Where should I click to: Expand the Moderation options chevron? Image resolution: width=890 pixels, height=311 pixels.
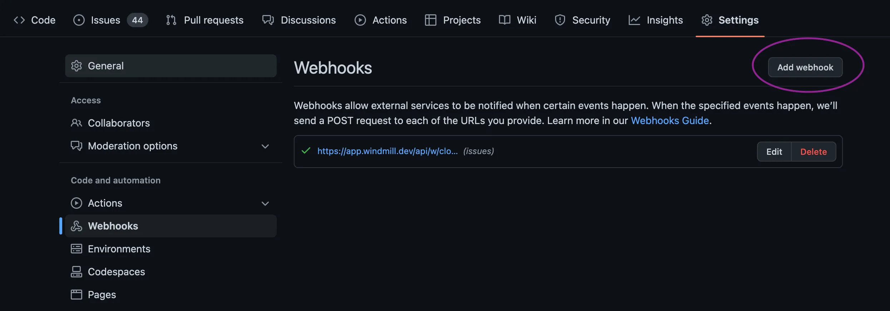click(265, 146)
